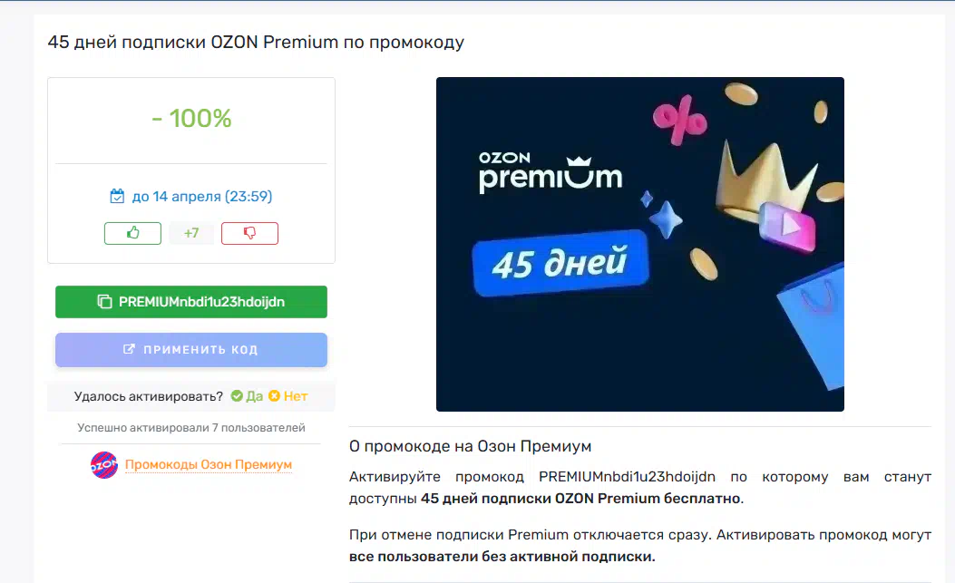955x583 pixels.
Task: Click the calendar icon beside the expiry date
Action: point(117,196)
